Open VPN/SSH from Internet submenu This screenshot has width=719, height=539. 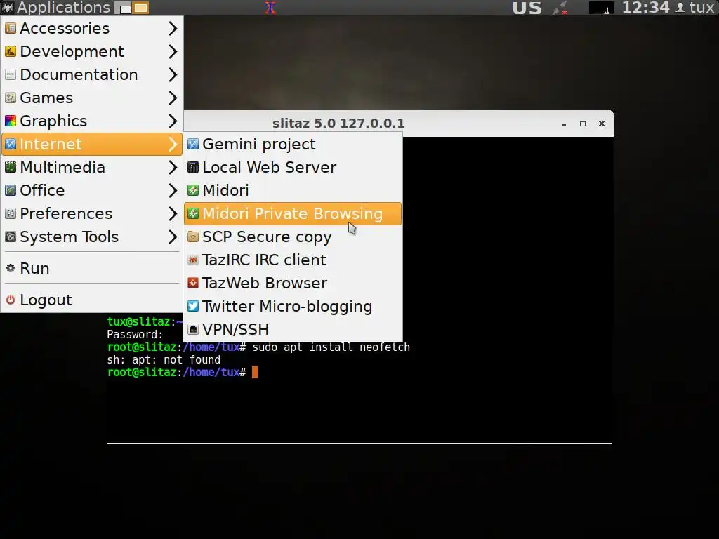tap(293, 329)
